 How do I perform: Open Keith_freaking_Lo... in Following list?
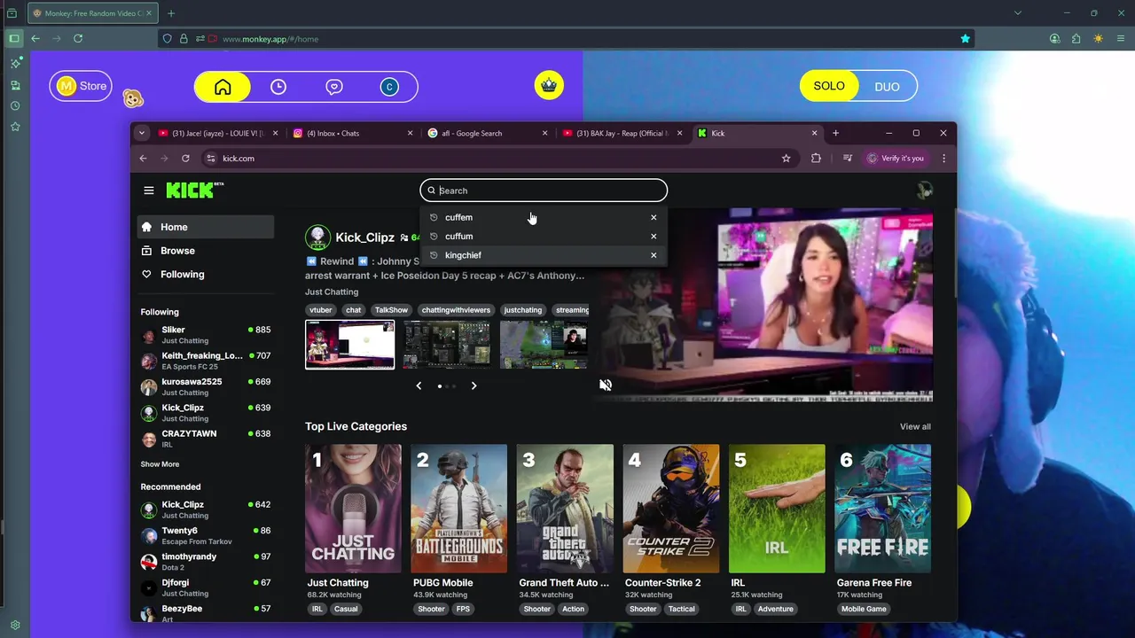coord(205,361)
